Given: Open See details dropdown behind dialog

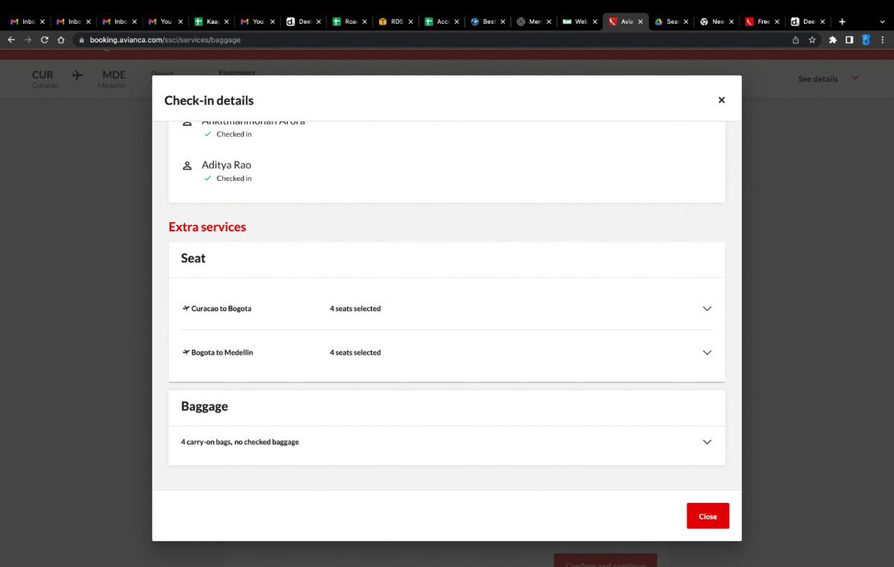Looking at the screenshot, I should point(828,78).
